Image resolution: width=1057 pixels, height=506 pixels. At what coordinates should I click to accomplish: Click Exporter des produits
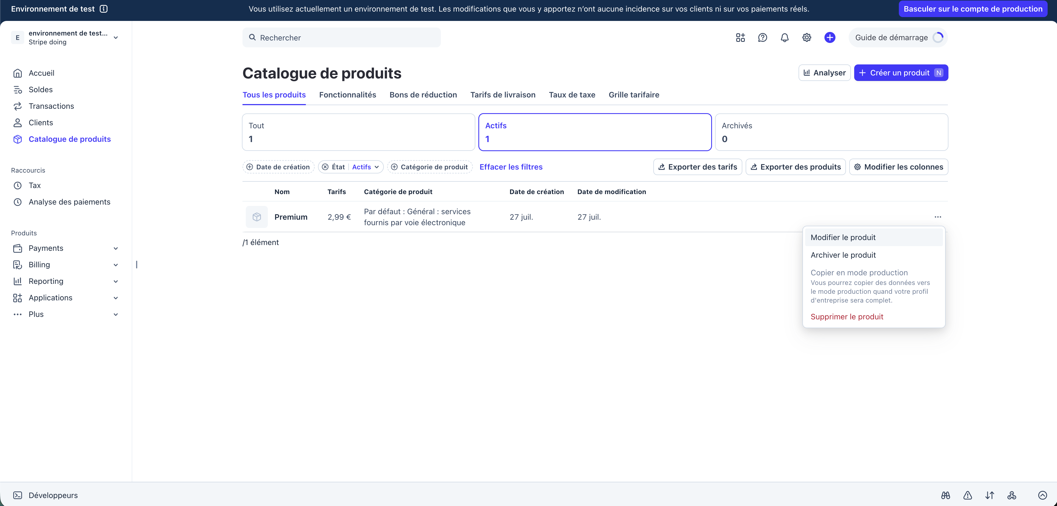click(x=796, y=167)
